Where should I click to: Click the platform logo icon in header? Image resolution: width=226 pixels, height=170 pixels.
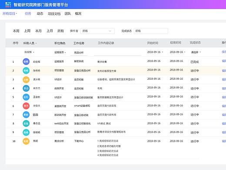coord(8,4)
